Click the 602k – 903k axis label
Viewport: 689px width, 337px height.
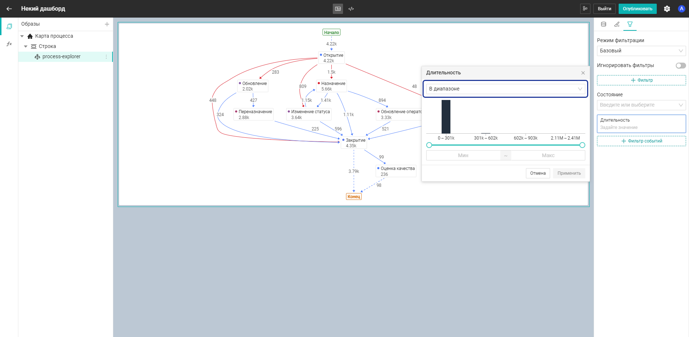click(526, 138)
